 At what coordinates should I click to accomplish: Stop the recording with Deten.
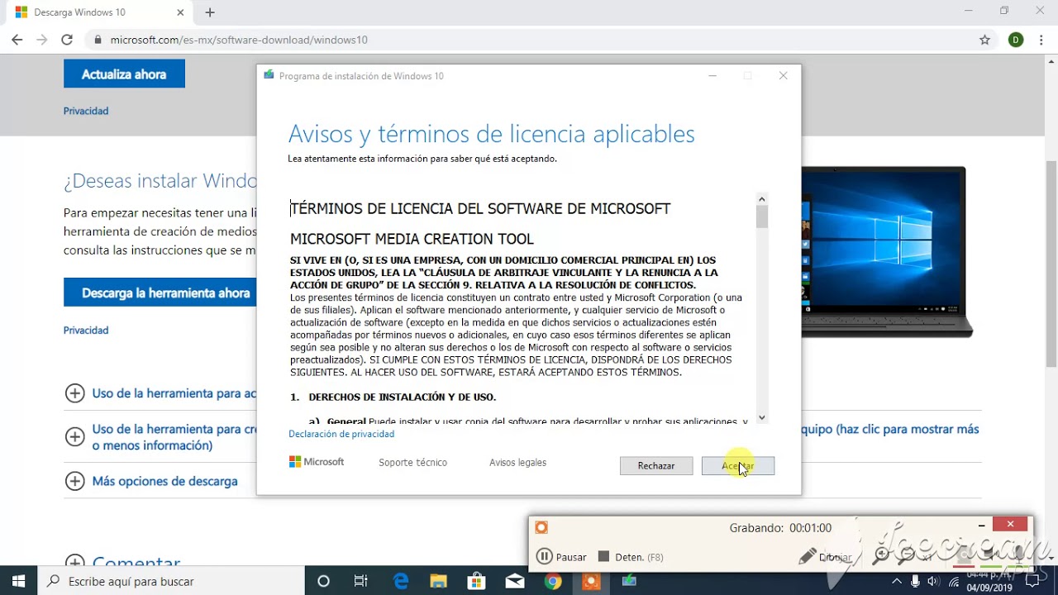click(x=630, y=557)
